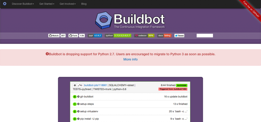The height and width of the screenshot is (122, 261).
Task: Click step 1 green number badge
Action: 75,104
